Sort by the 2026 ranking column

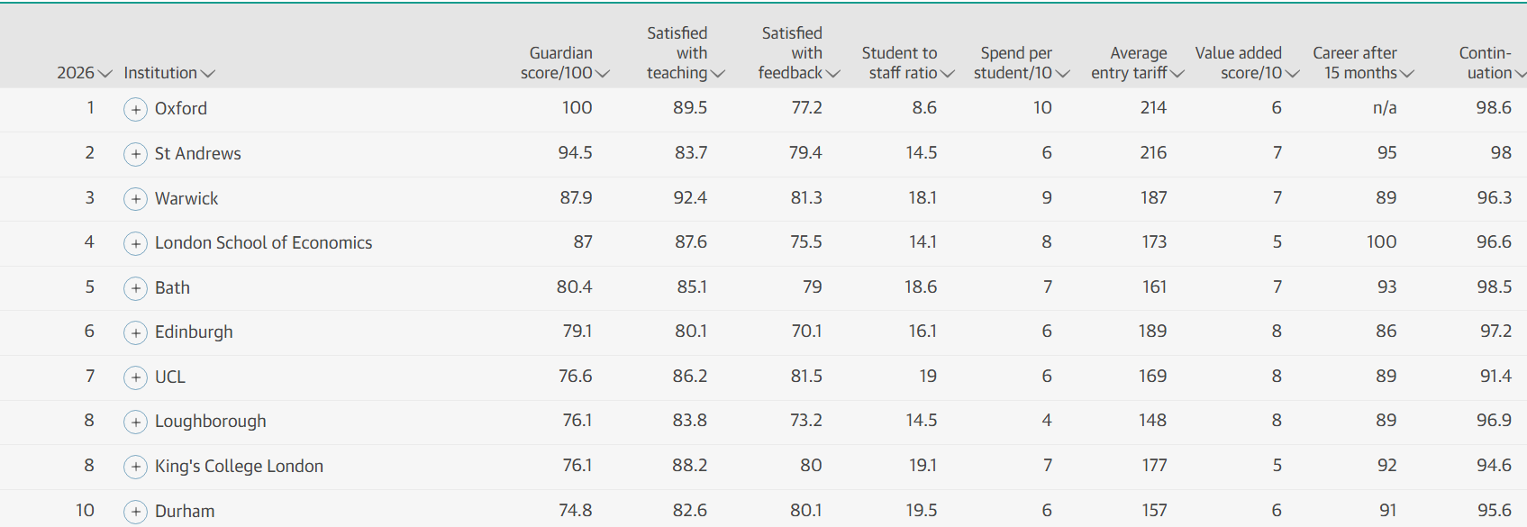click(85, 73)
